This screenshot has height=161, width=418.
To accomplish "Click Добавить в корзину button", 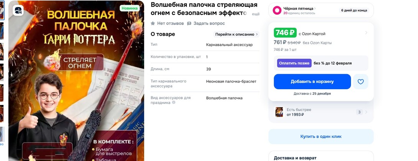I will pos(312,82).
